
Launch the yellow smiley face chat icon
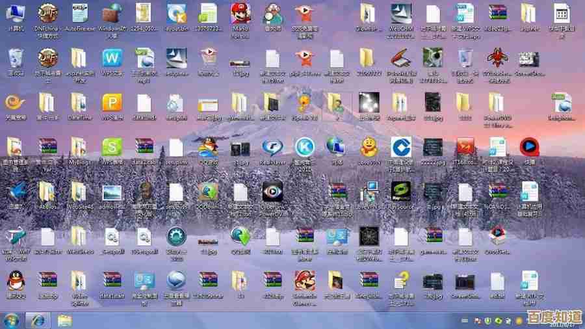click(369, 147)
